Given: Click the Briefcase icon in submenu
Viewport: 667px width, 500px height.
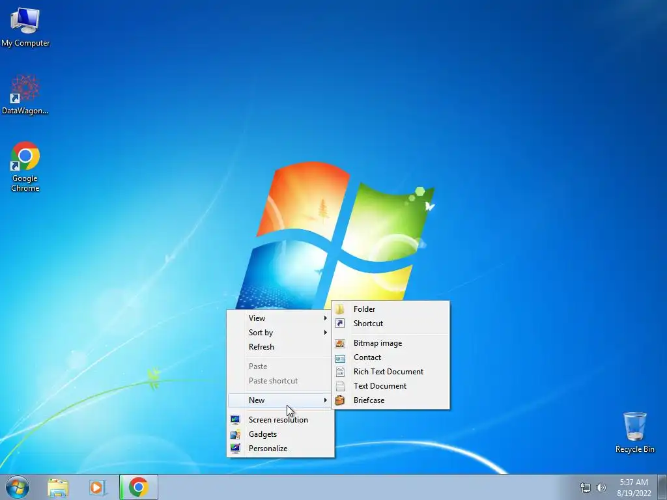Looking at the screenshot, I should [340, 400].
